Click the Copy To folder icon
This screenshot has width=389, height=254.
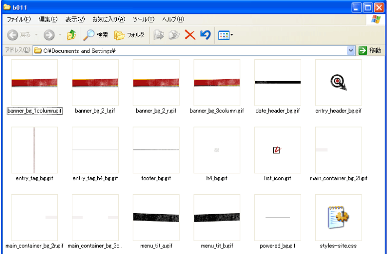click(174, 35)
